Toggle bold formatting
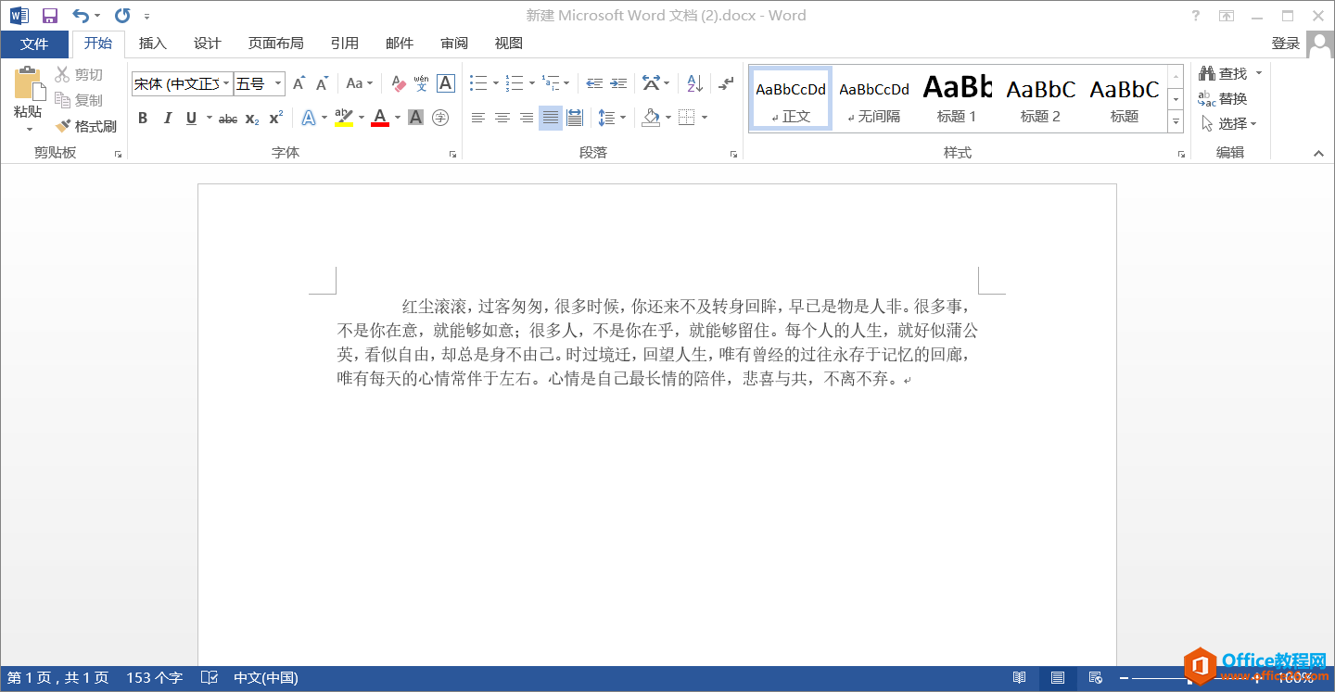 coord(143,118)
